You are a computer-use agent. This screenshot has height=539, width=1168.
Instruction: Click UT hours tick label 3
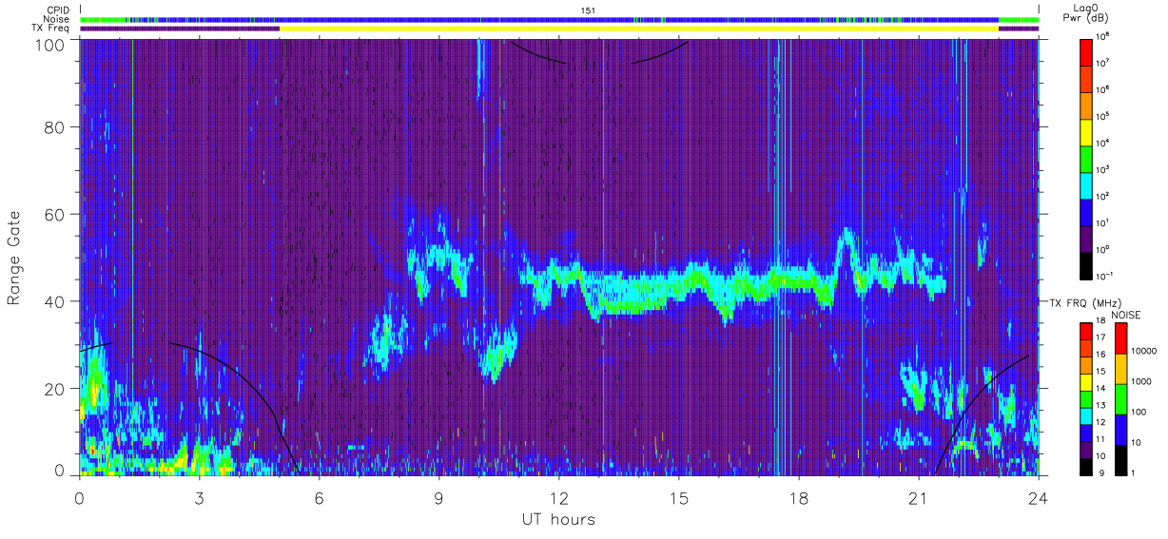point(200,497)
